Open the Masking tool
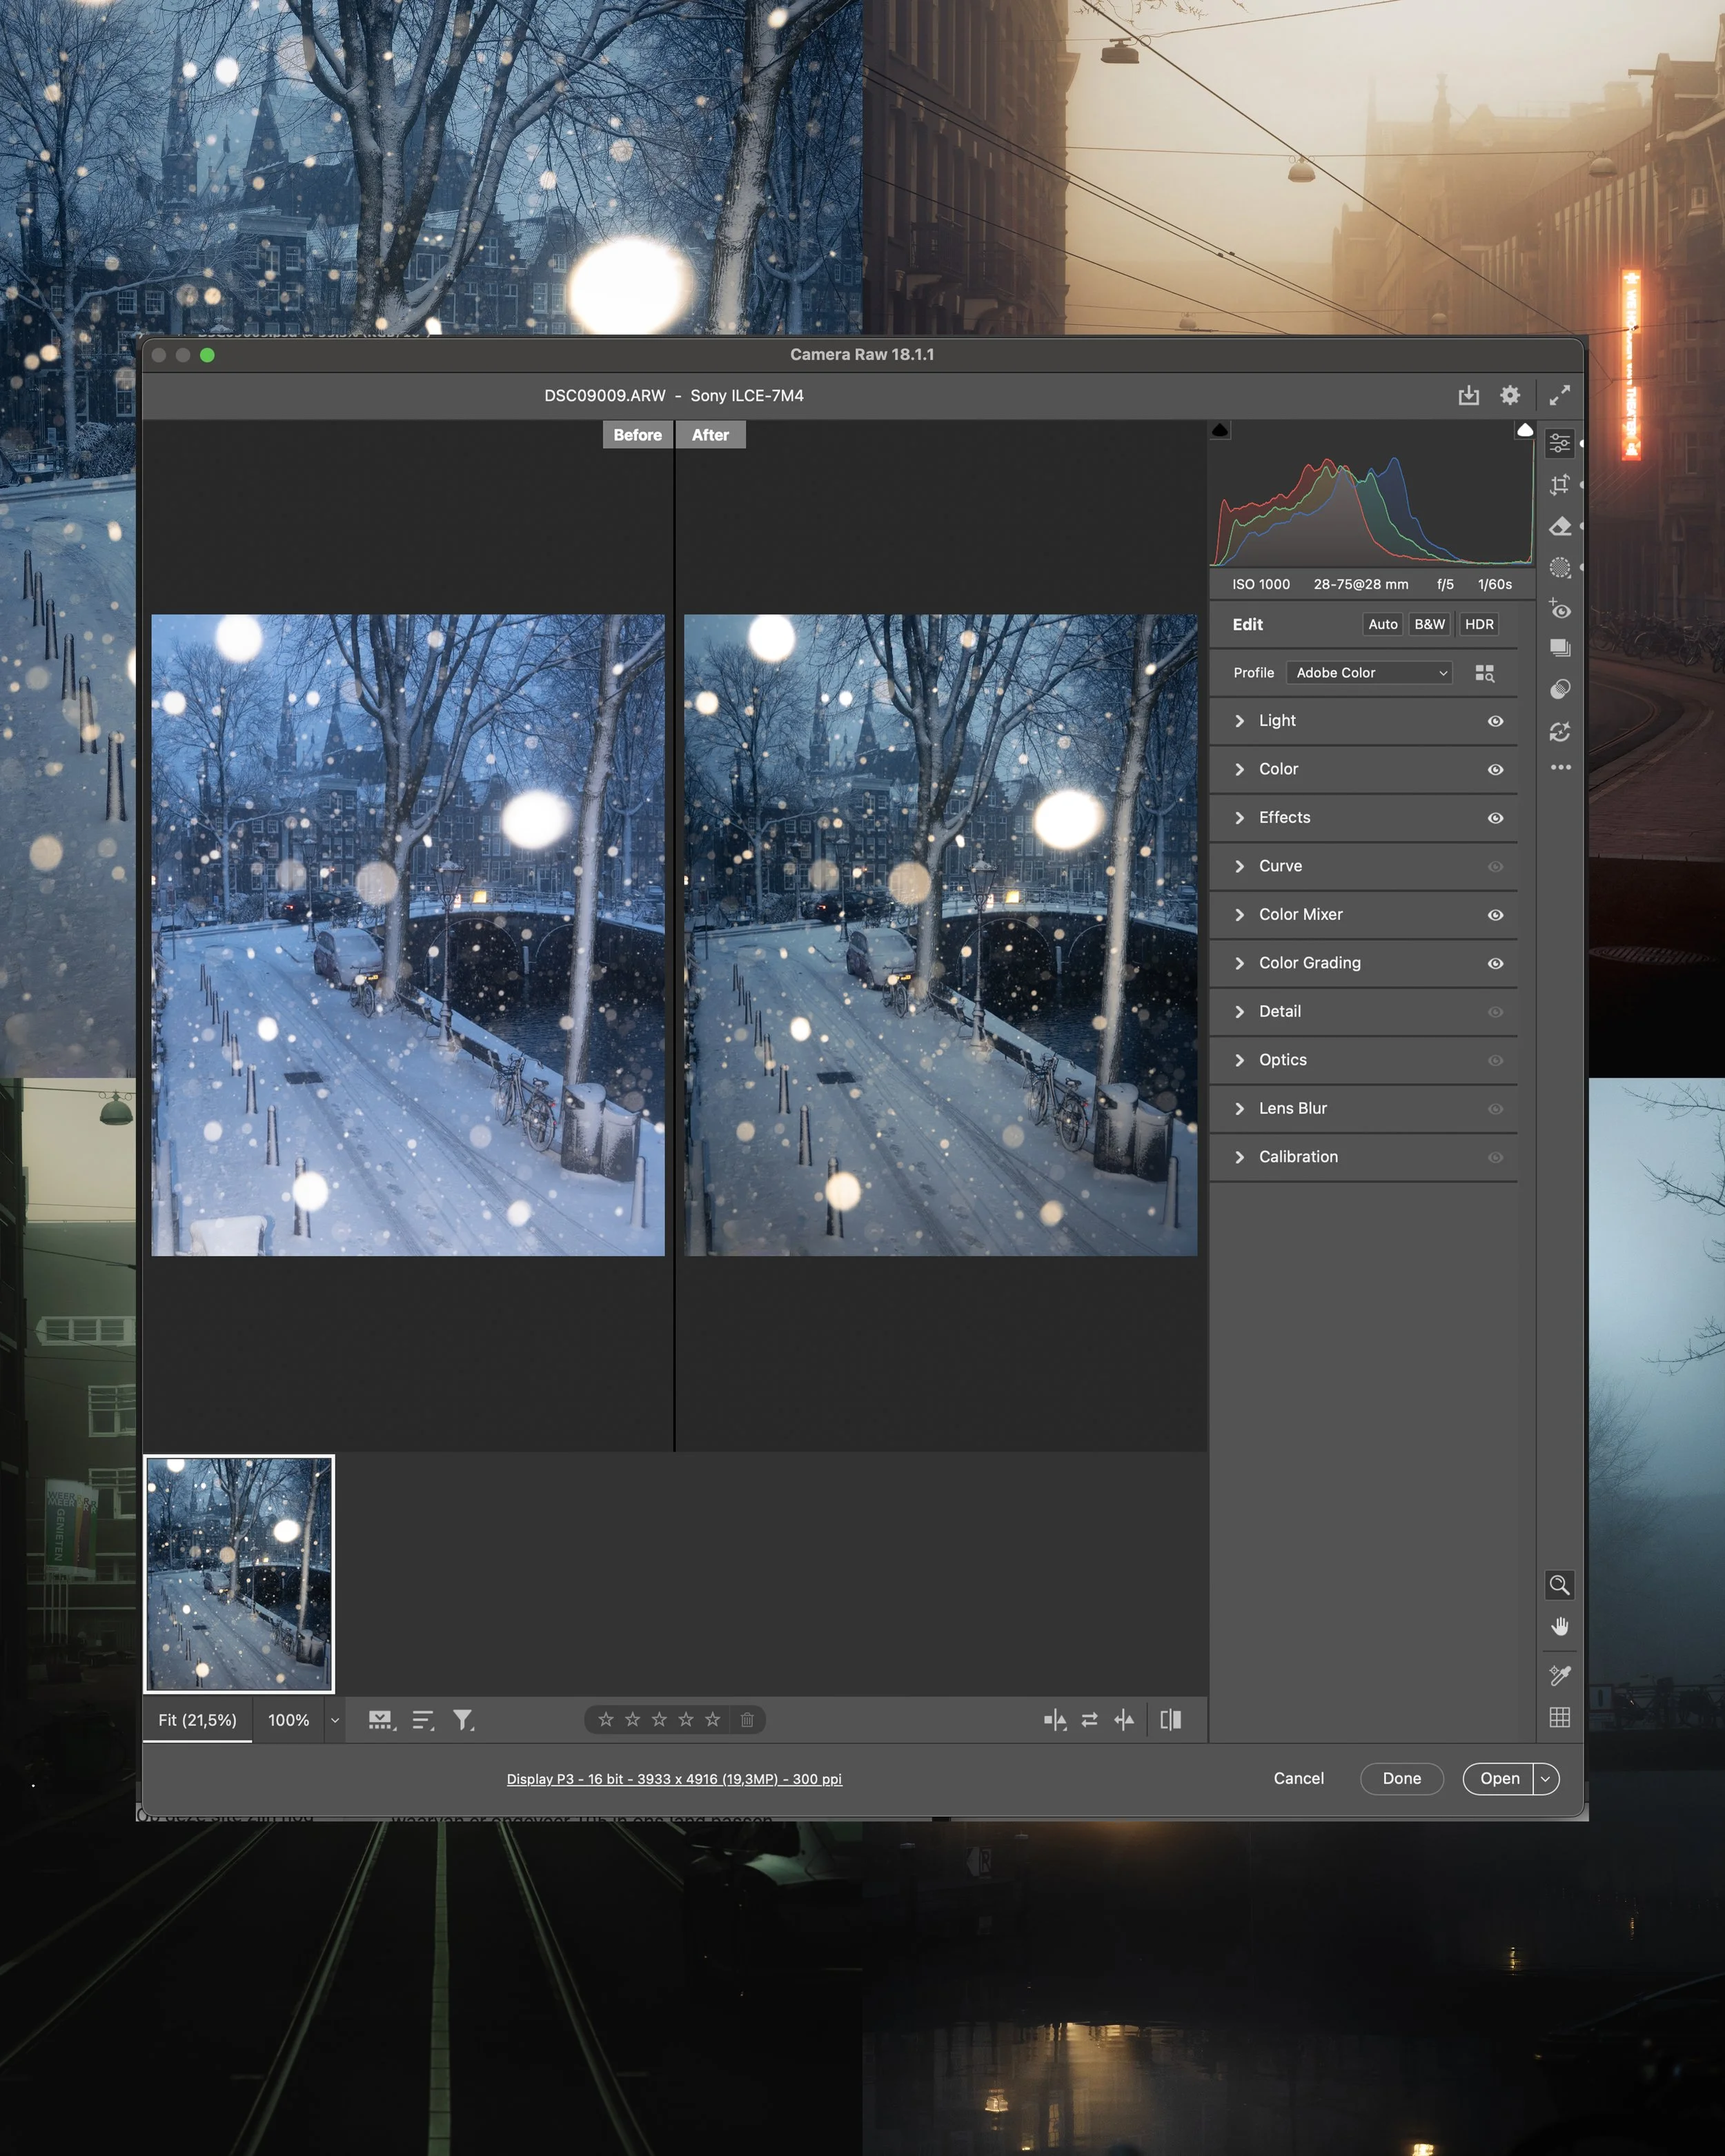The image size is (1725, 2156). 1559,568
